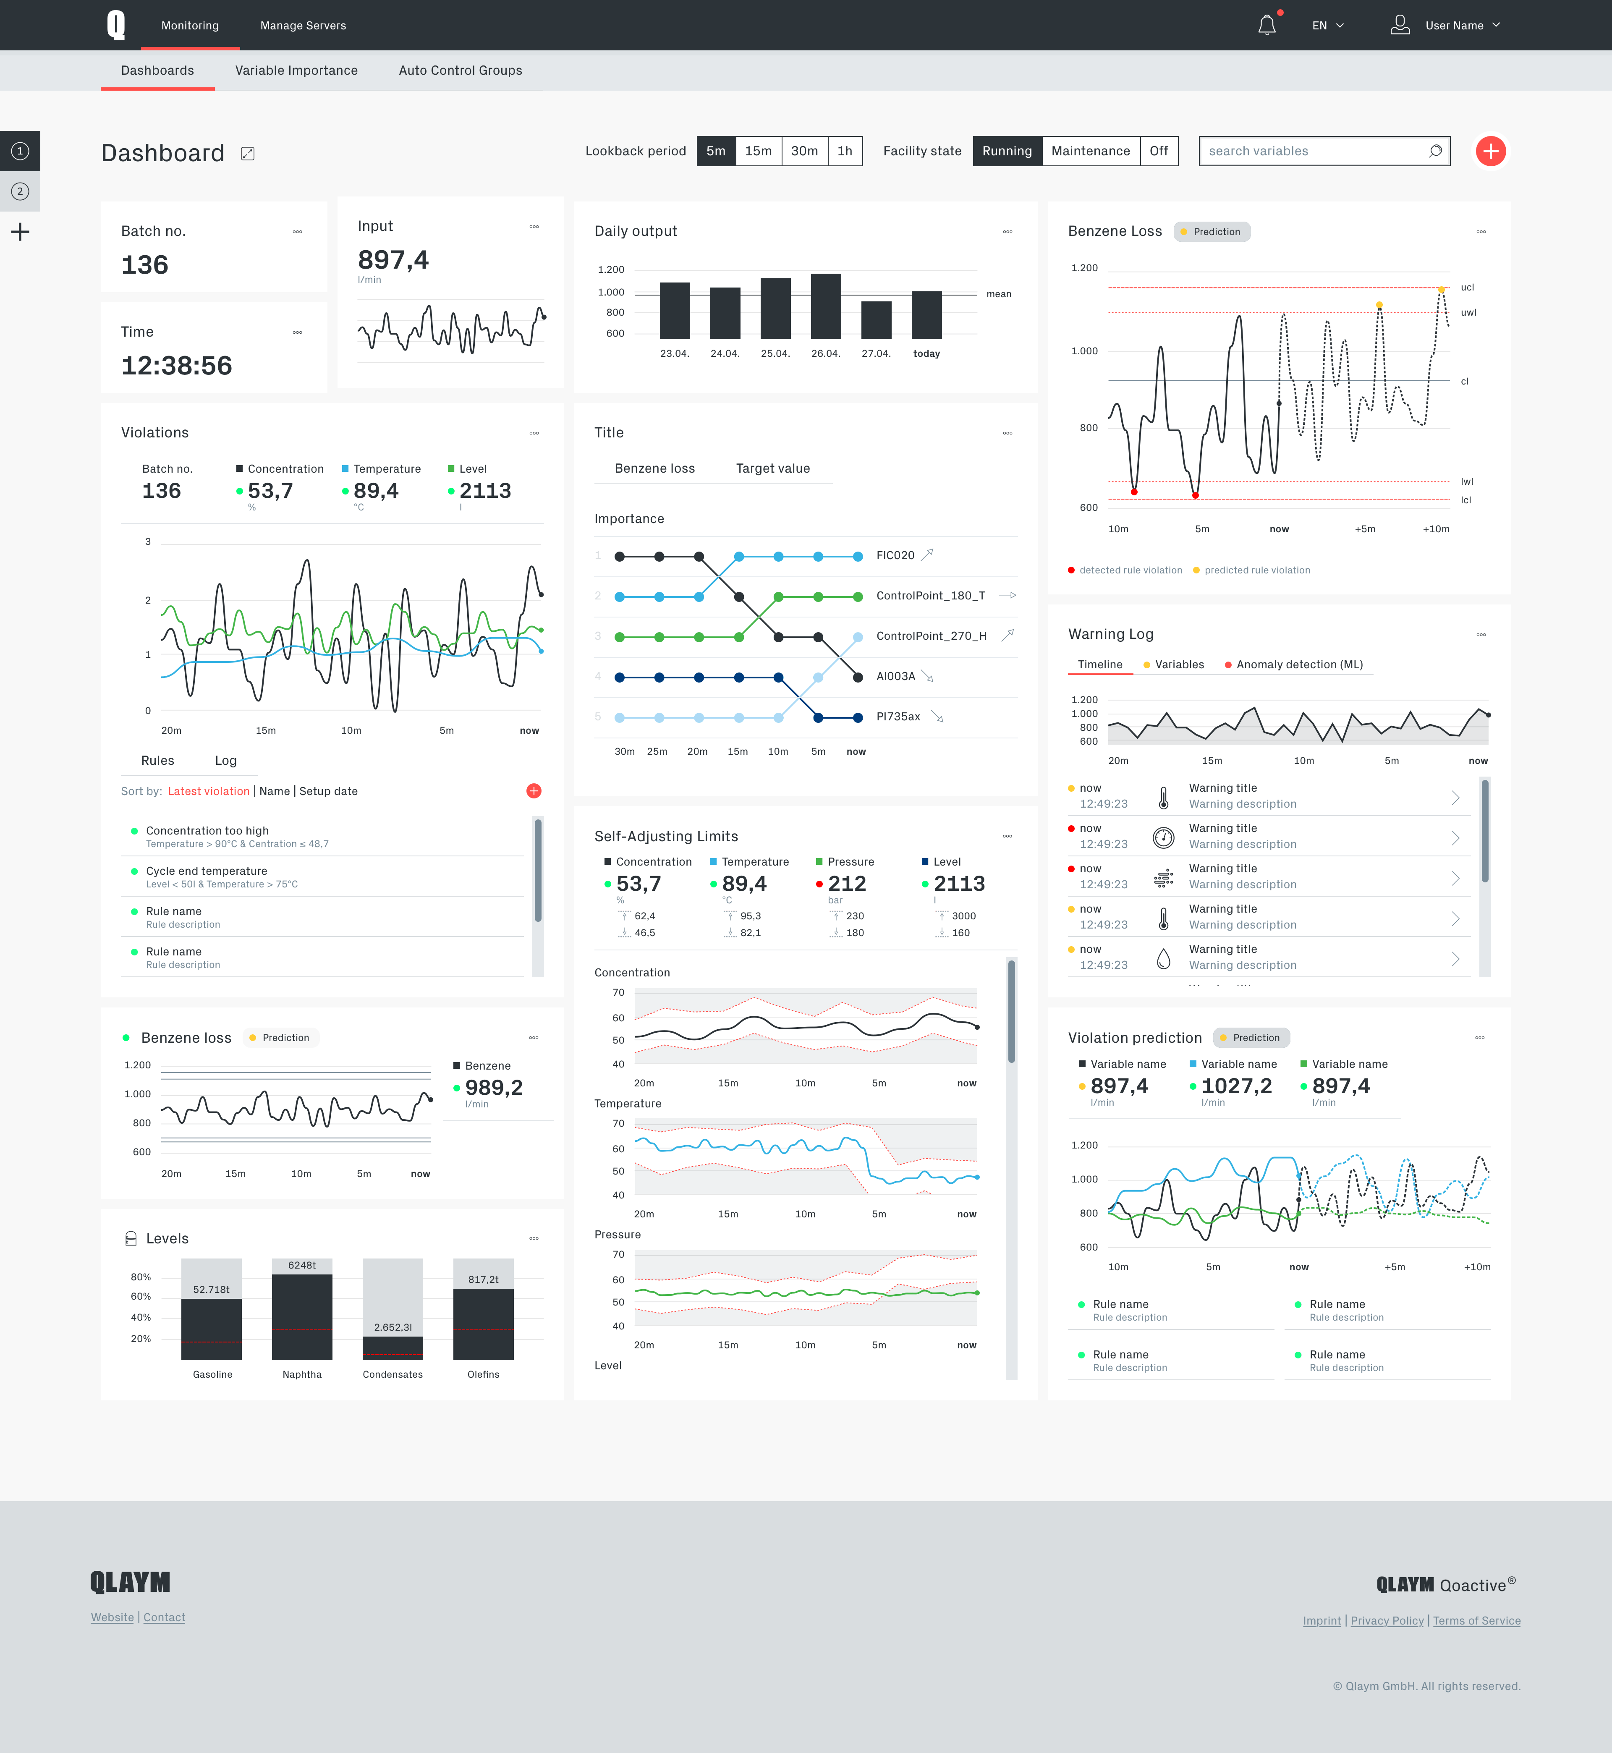Open Self-Adjusting Limits options menu
1612x1753 pixels.
click(x=1007, y=836)
